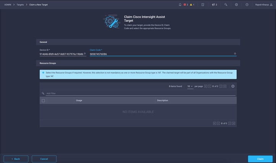Go to last page in bottom pagination
Screen dimensions: 276x163
(x=234, y=123)
